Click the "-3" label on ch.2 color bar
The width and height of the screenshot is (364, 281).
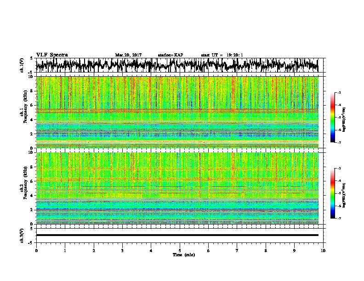339,169
